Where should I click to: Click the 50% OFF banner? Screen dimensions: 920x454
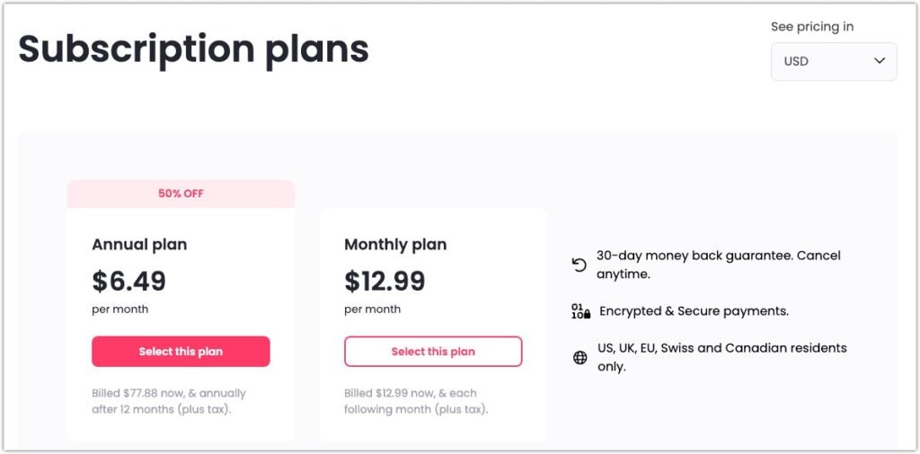click(x=181, y=193)
